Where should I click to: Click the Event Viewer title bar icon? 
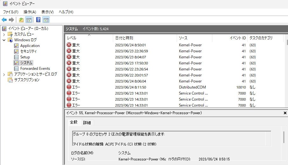pyautogui.click(x=5, y=3)
